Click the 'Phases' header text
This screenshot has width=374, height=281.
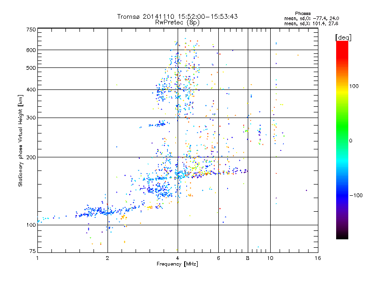[302, 14]
